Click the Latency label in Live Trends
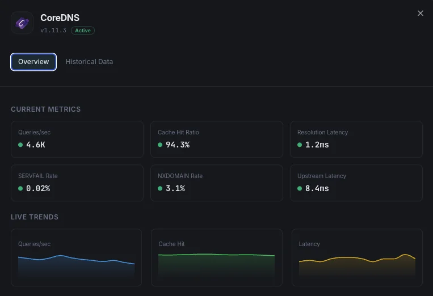 (x=309, y=244)
